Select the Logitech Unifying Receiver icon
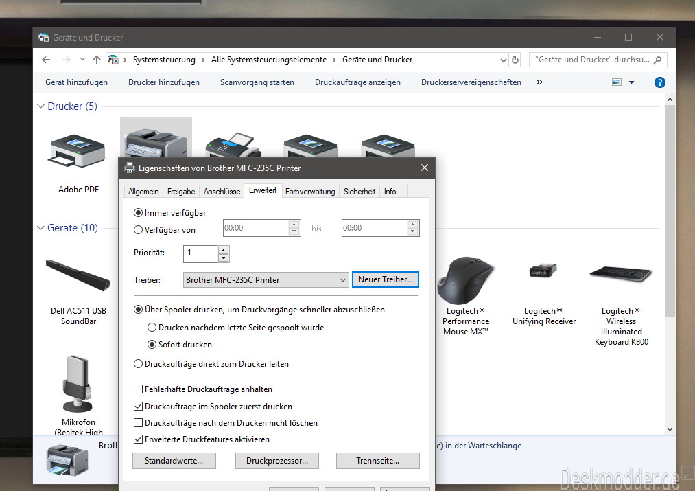Image resolution: width=695 pixels, height=491 pixels. 543,270
